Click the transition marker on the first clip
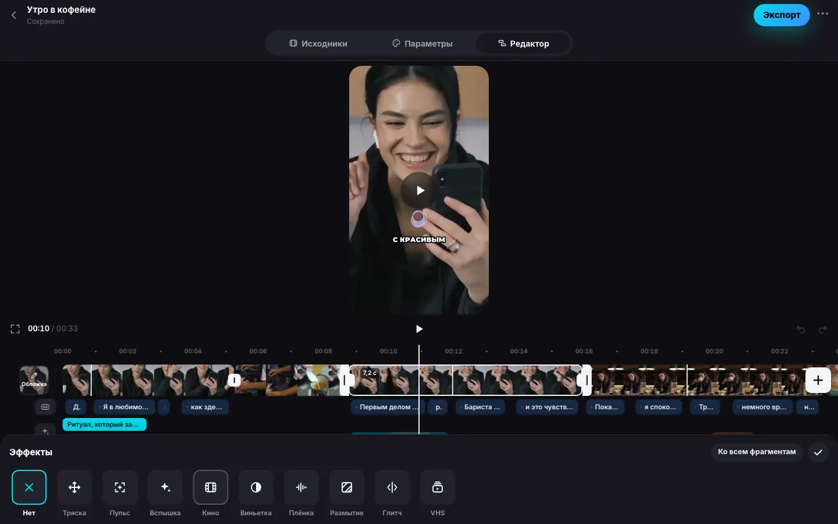Viewport: 838px width, 524px height. point(234,380)
